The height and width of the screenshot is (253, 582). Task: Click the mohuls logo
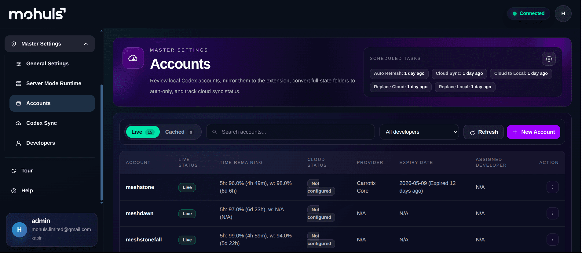(37, 14)
